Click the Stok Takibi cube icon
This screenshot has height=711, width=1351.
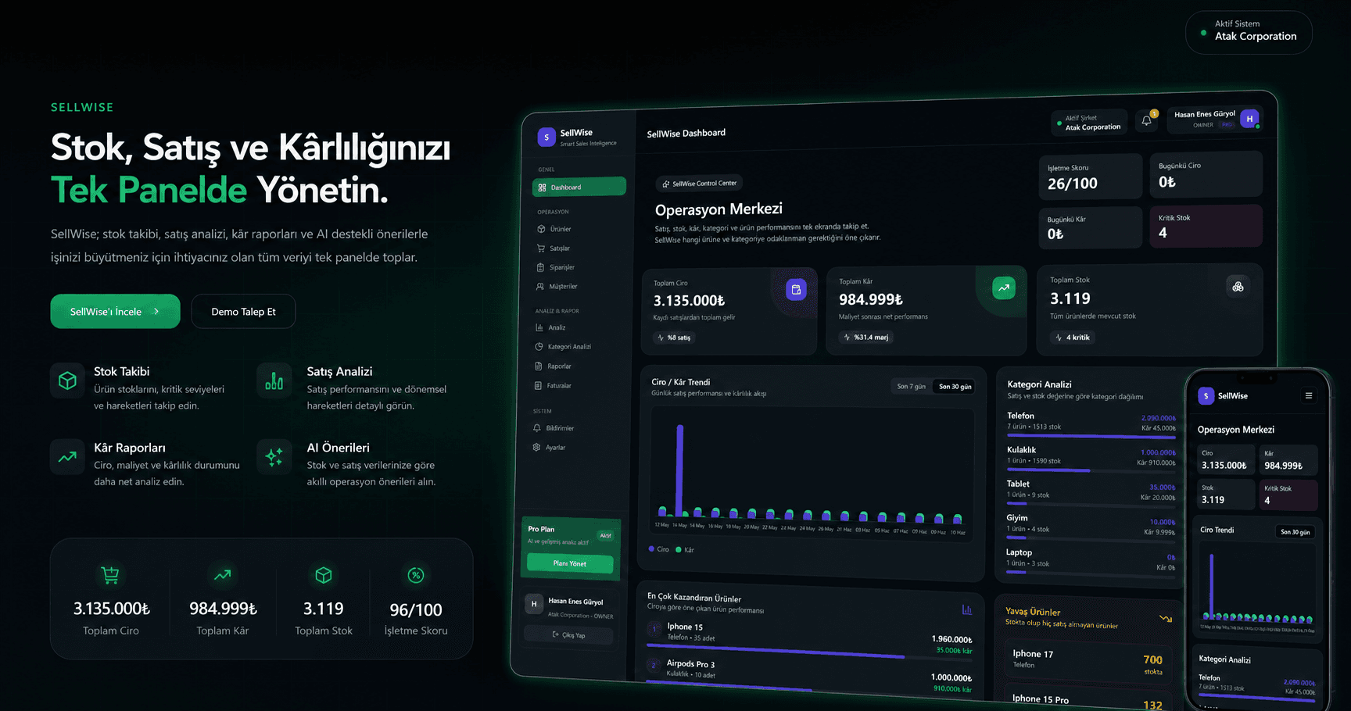[68, 381]
